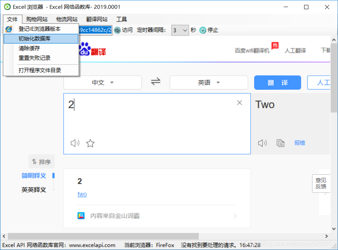The image size is (338, 250).
Task: Click the green stop power icon
Action: (203, 30)
